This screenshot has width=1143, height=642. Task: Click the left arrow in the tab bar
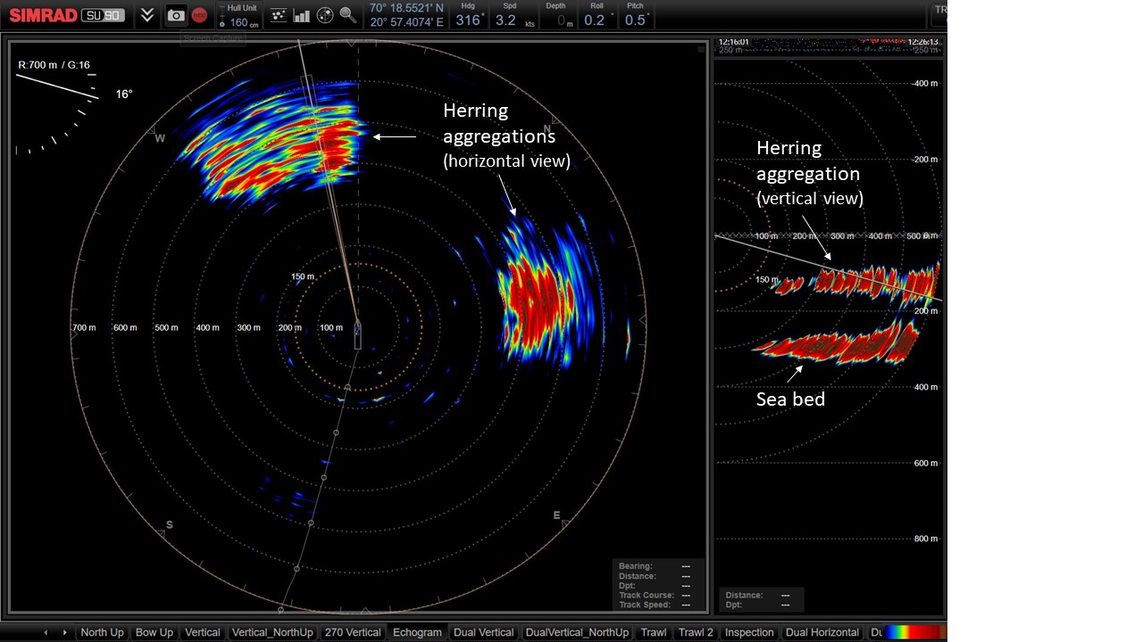(x=46, y=632)
